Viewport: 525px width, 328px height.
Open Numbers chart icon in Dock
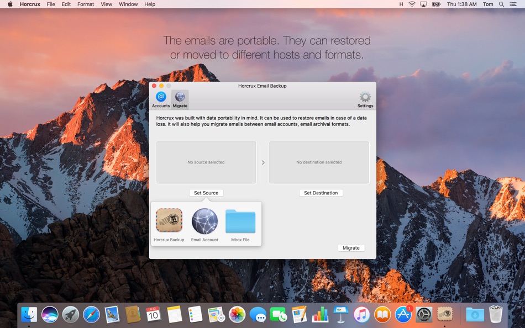pyautogui.click(x=320, y=315)
